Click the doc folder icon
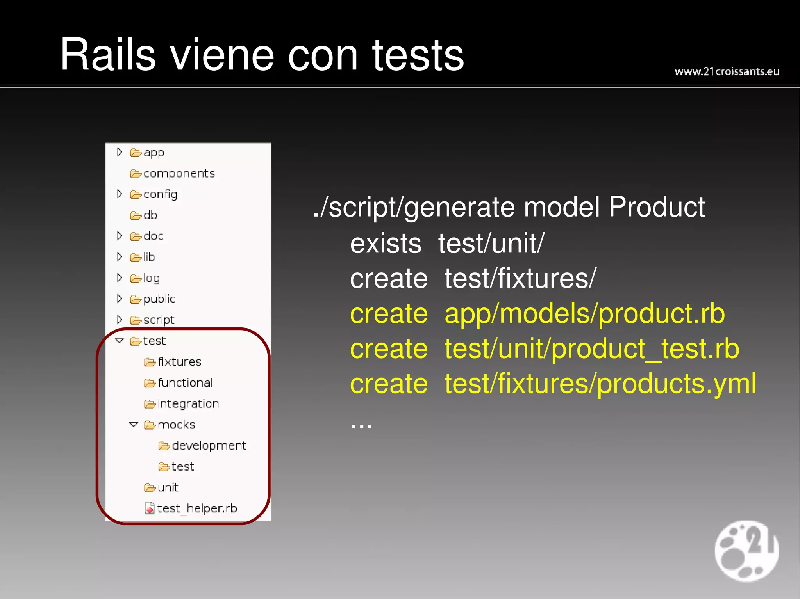The height and width of the screenshot is (599, 800). pyautogui.click(x=136, y=236)
